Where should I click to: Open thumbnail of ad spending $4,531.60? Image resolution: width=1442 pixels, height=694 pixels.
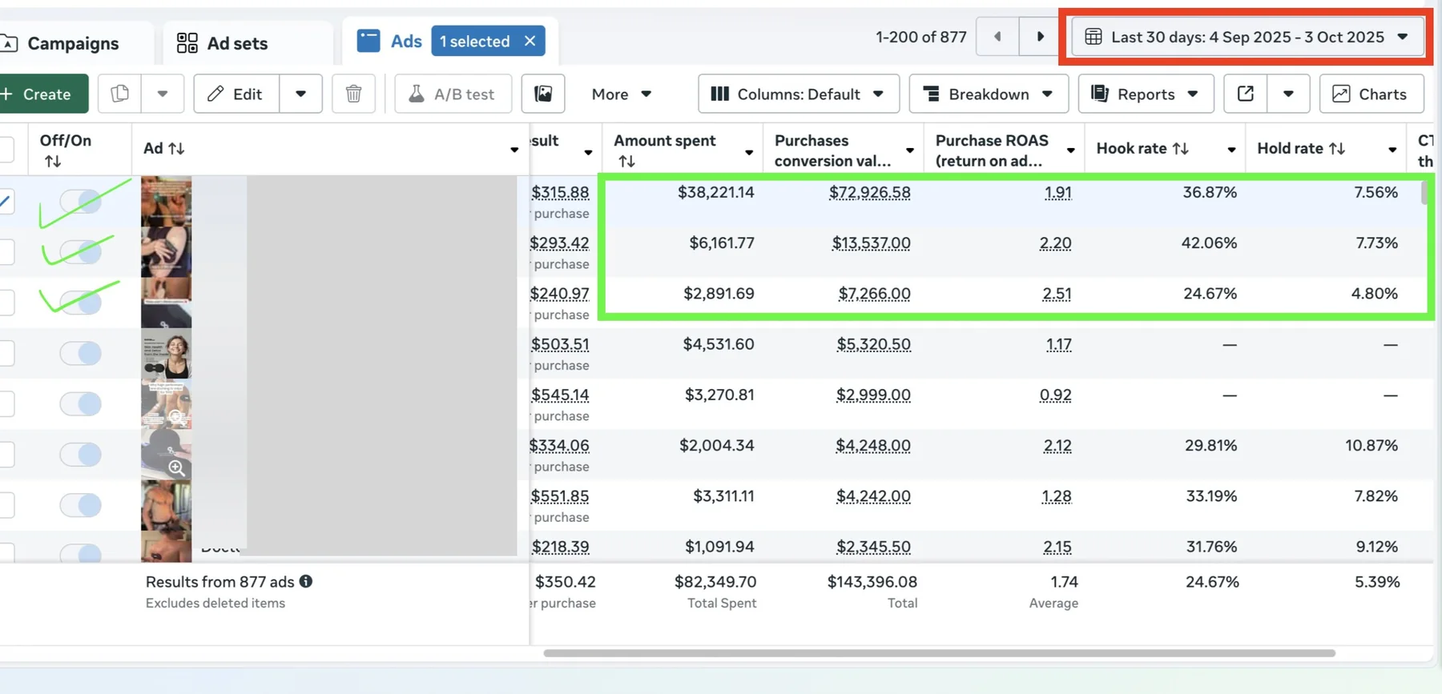pos(166,353)
